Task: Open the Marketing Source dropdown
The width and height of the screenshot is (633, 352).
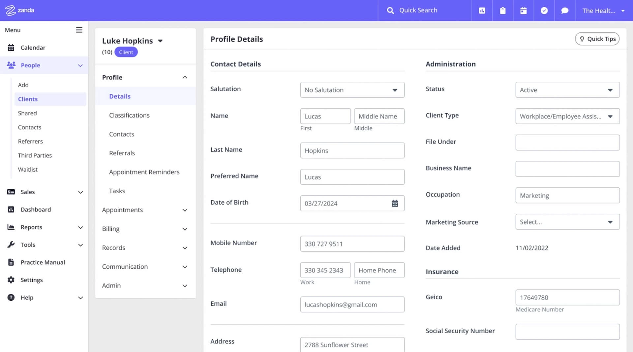Action: pos(567,222)
